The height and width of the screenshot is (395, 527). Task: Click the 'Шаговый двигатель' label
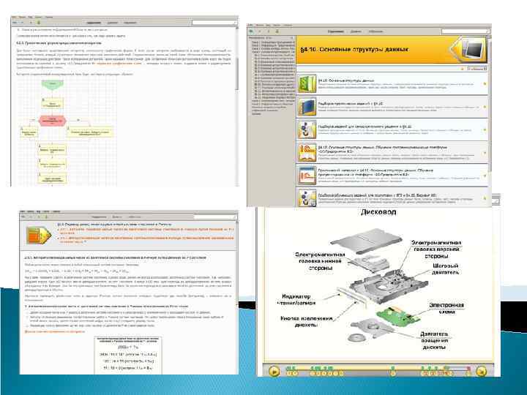[445, 268]
